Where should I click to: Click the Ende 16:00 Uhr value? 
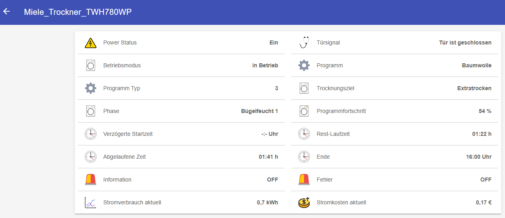(x=479, y=157)
